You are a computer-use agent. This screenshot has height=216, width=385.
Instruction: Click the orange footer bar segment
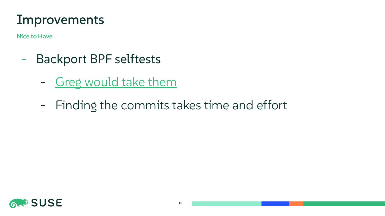296,204
